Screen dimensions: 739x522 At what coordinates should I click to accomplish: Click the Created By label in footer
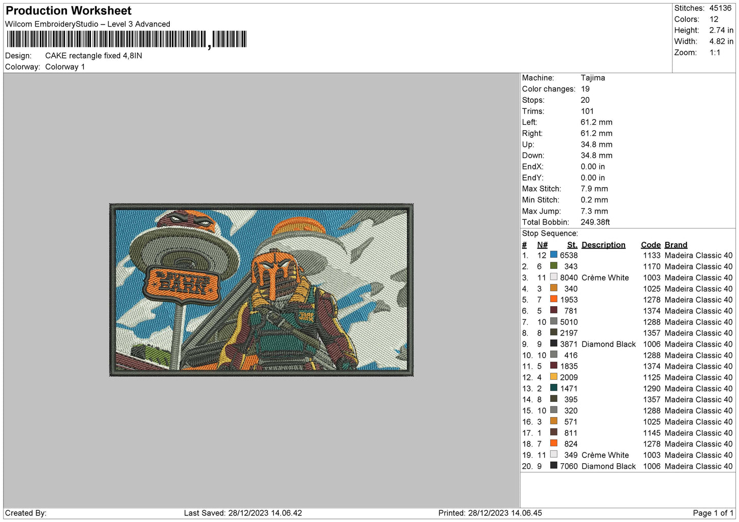26,513
